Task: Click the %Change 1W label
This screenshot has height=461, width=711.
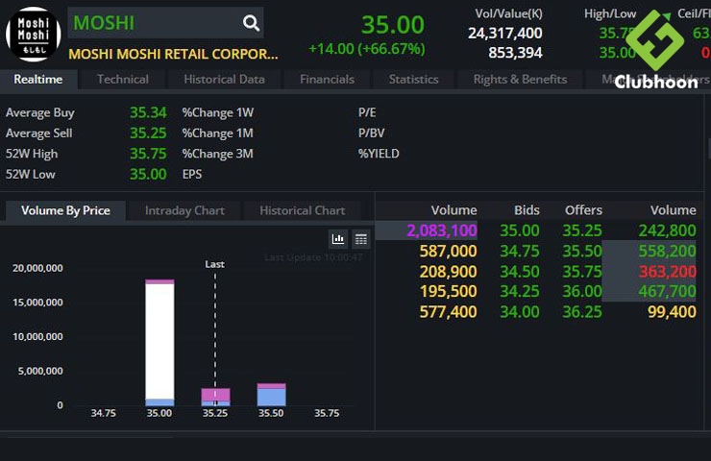Action: [218, 112]
